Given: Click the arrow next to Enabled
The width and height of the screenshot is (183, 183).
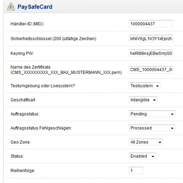Looking at the screenshot, I should click(x=153, y=157).
